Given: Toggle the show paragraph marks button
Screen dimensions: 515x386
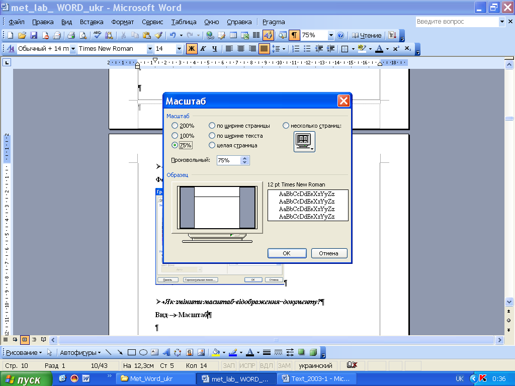Looking at the screenshot, I should 294,35.
